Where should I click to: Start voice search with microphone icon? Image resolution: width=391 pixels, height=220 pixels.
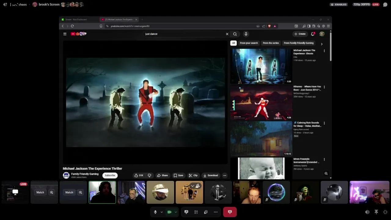tap(246, 34)
